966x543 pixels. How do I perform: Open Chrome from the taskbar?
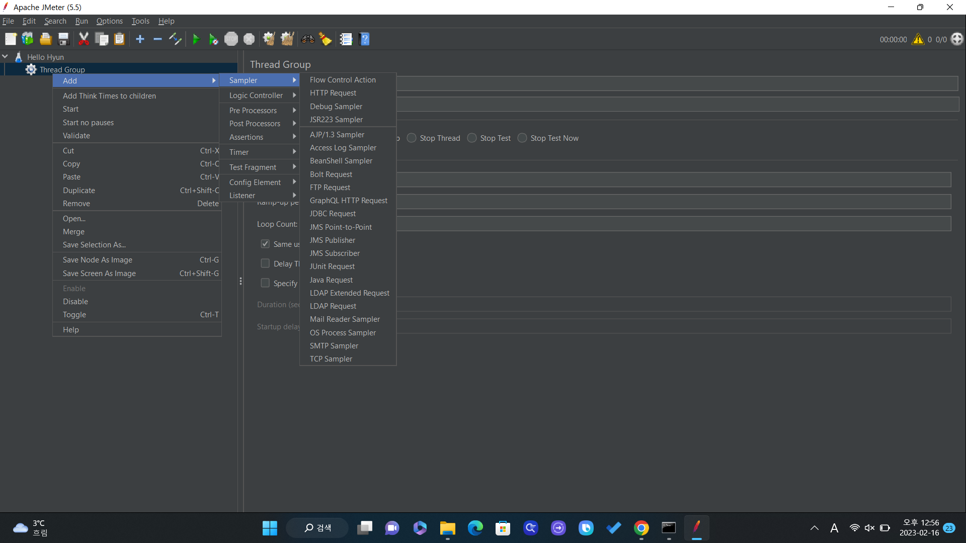coord(641,528)
